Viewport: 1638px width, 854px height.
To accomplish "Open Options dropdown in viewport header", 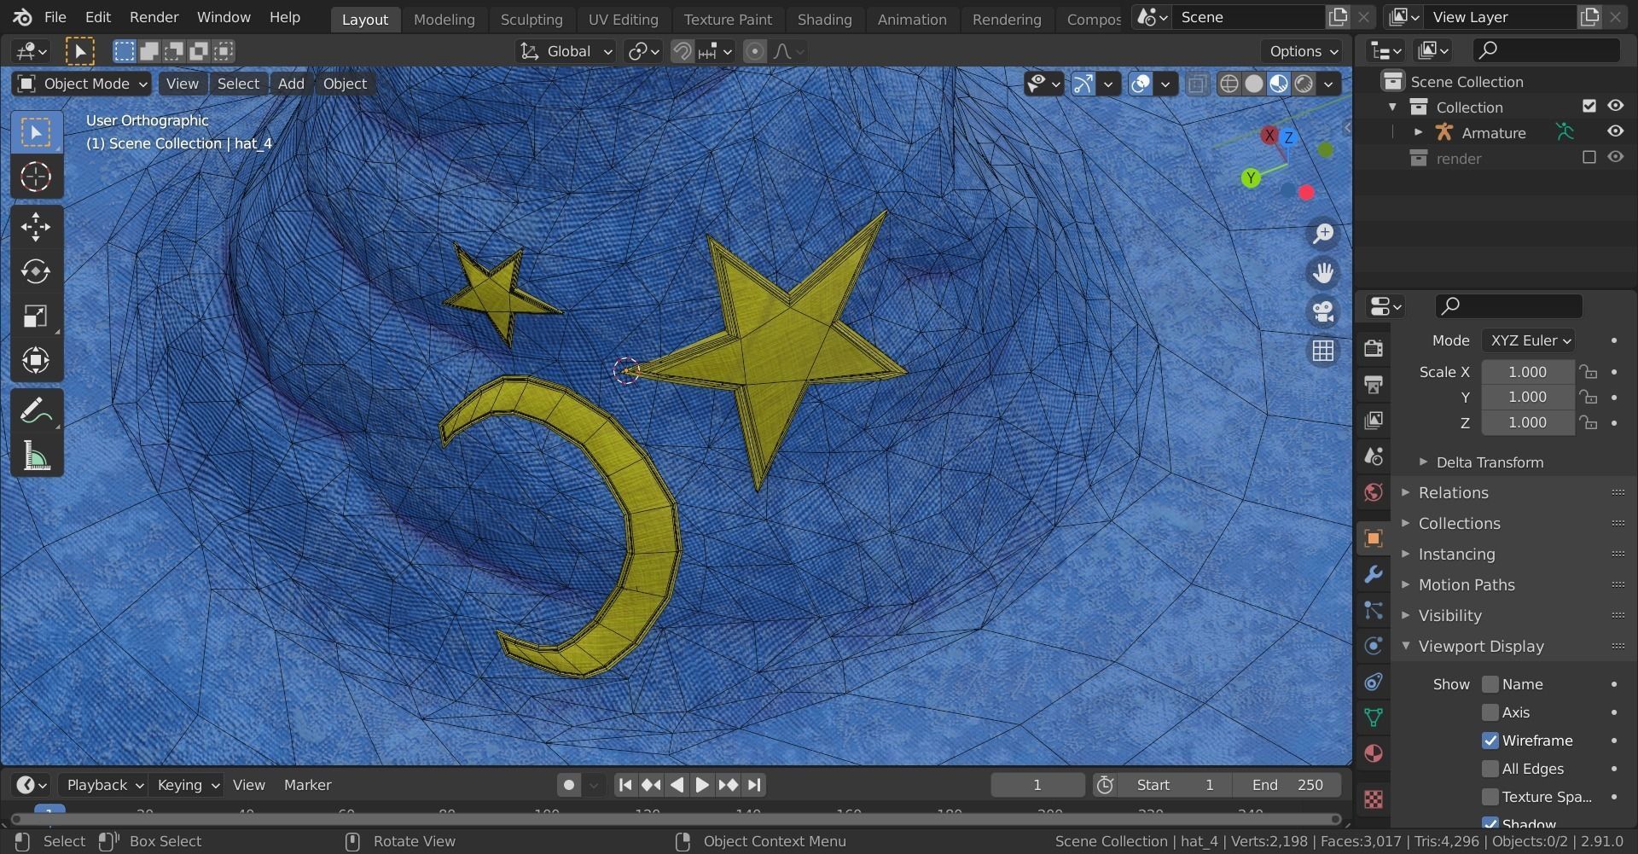I will point(1302,51).
